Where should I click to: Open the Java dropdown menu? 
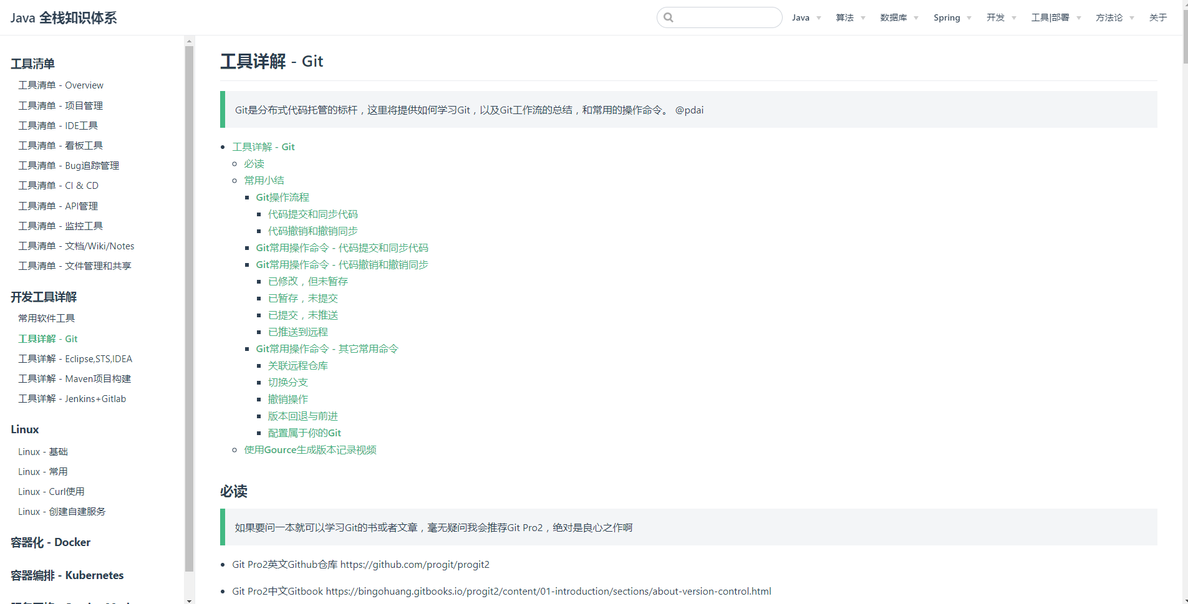806,17
